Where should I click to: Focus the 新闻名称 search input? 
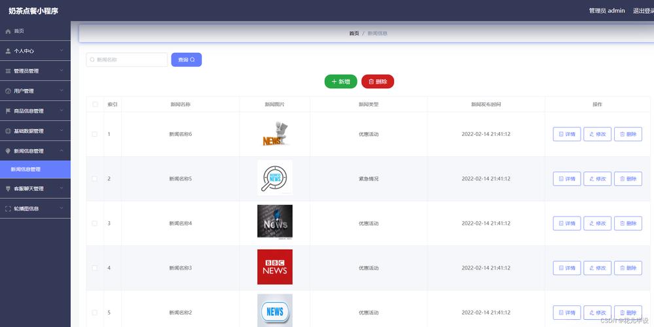point(127,60)
